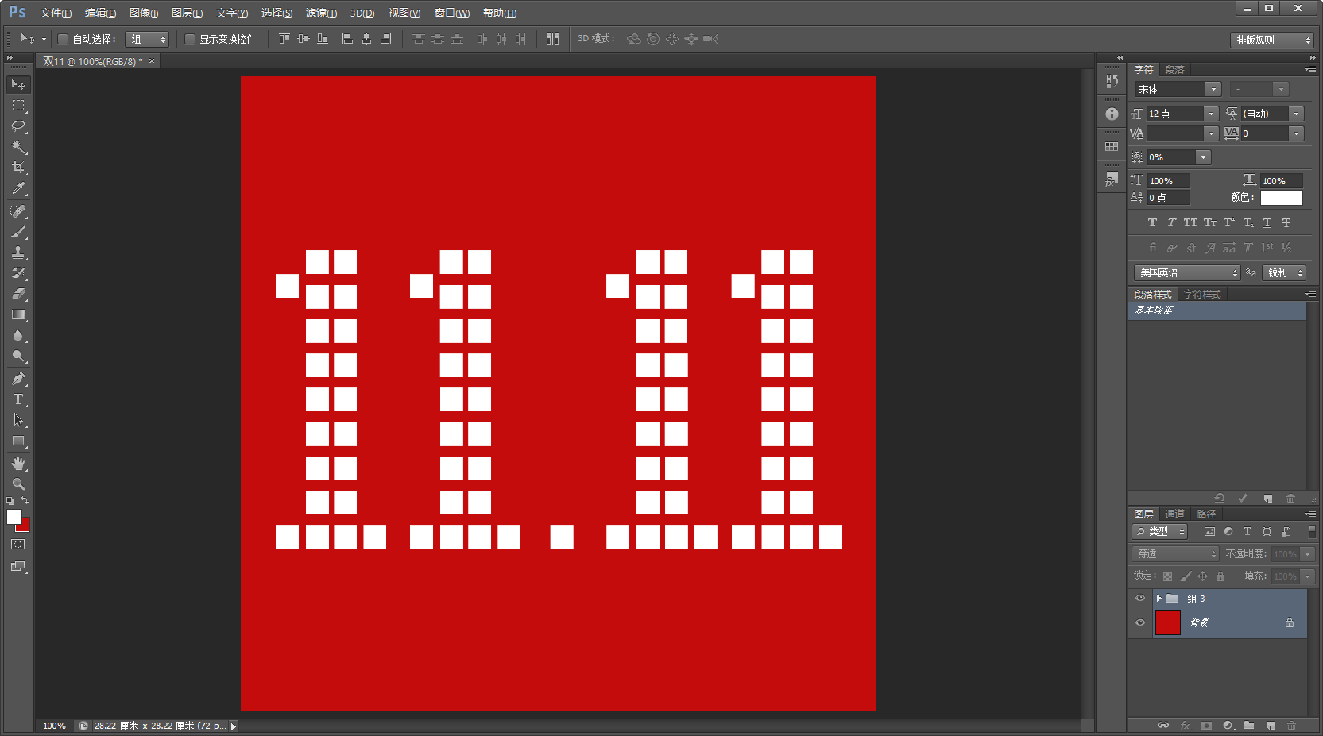Open the 12 点 font size dropdown
Viewport: 1323px width, 736px height.
click(x=1211, y=114)
